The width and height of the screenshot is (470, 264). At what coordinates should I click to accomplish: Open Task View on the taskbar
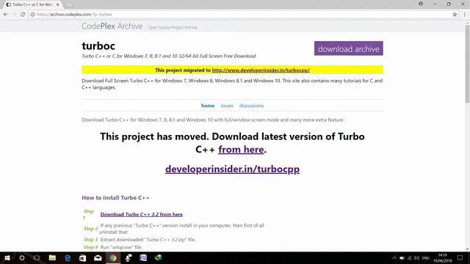coord(37,257)
